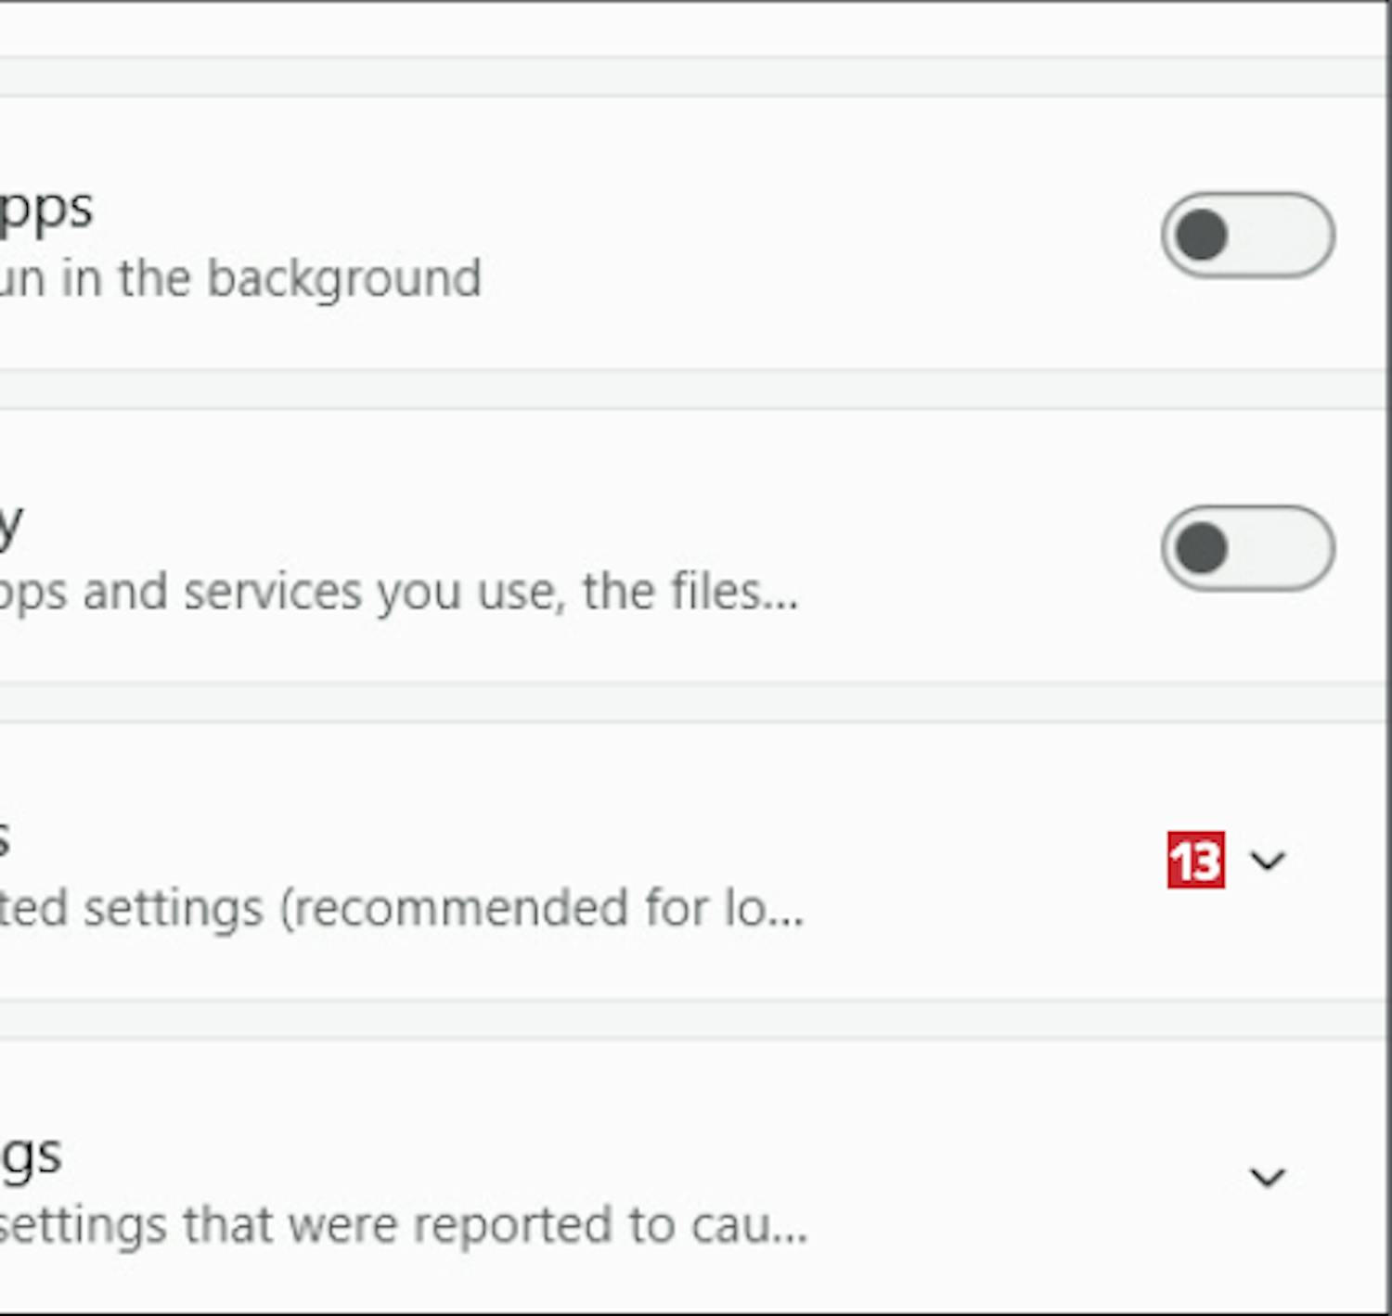Click the "s" heading above recommended settings text
This screenshot has width=1392, height=1316.
click(x=5, y=839)
